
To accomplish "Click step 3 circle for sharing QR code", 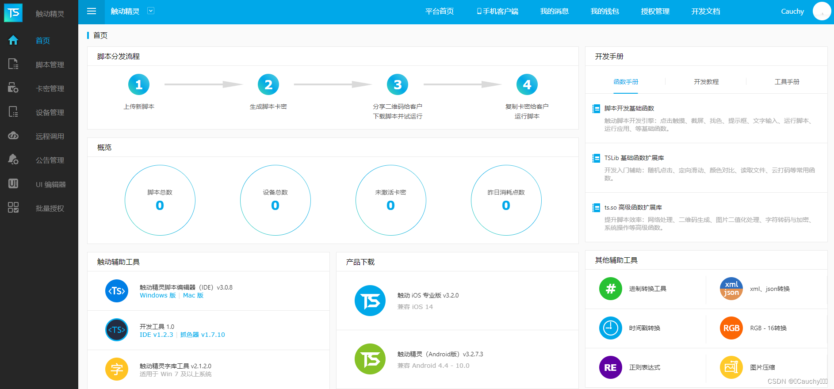I will [x=398, y=84].
